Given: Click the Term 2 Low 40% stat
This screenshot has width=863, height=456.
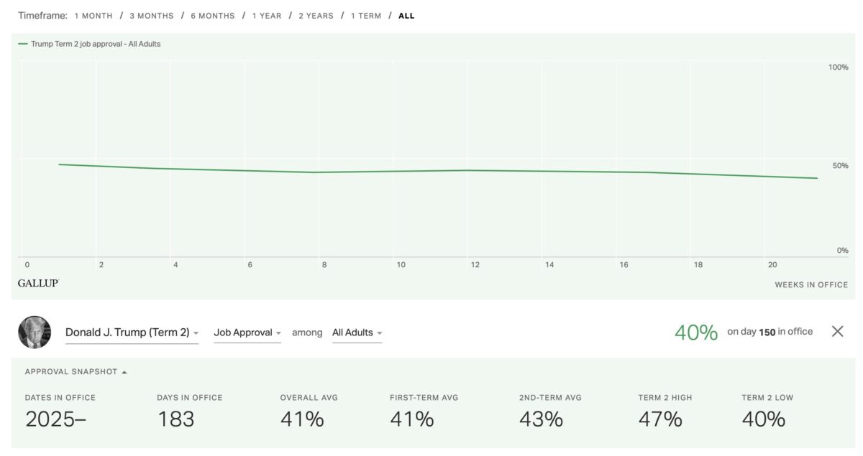Looking at the screenshot, I should tap(763, 419).
